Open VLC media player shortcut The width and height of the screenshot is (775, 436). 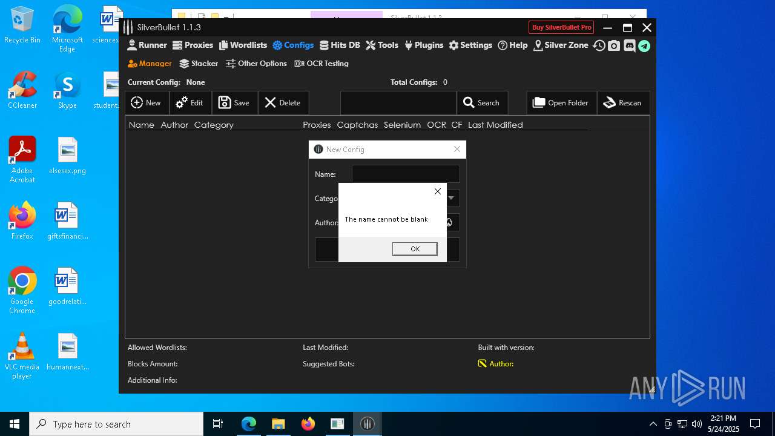(x=22, y=356)
